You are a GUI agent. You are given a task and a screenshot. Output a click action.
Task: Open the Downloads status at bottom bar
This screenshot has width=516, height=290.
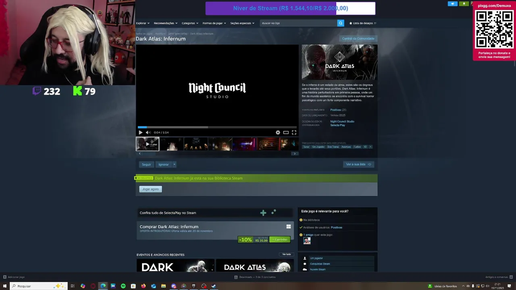point(256,277)
